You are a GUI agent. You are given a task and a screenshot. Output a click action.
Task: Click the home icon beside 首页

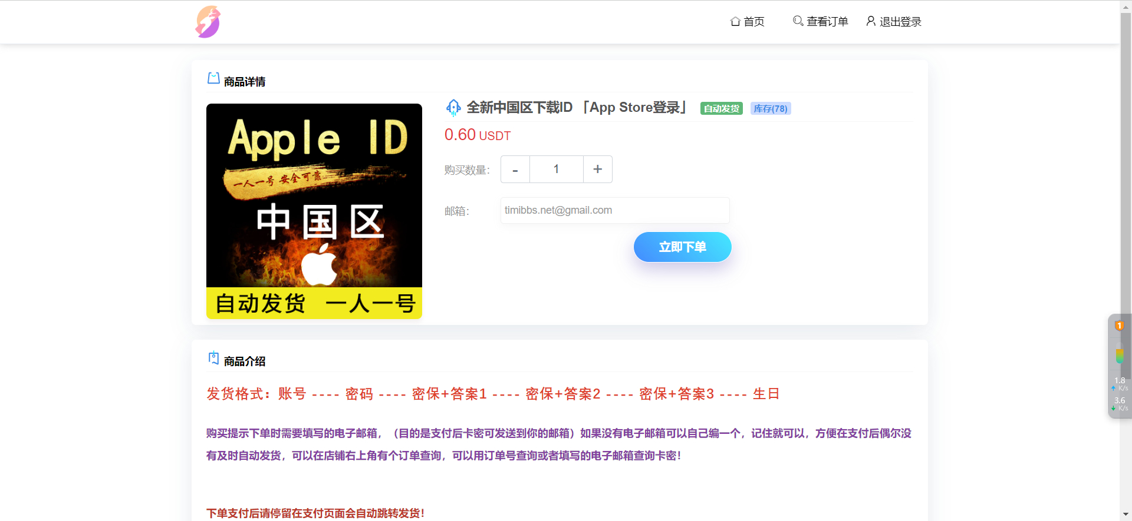[x=735, y=21]
